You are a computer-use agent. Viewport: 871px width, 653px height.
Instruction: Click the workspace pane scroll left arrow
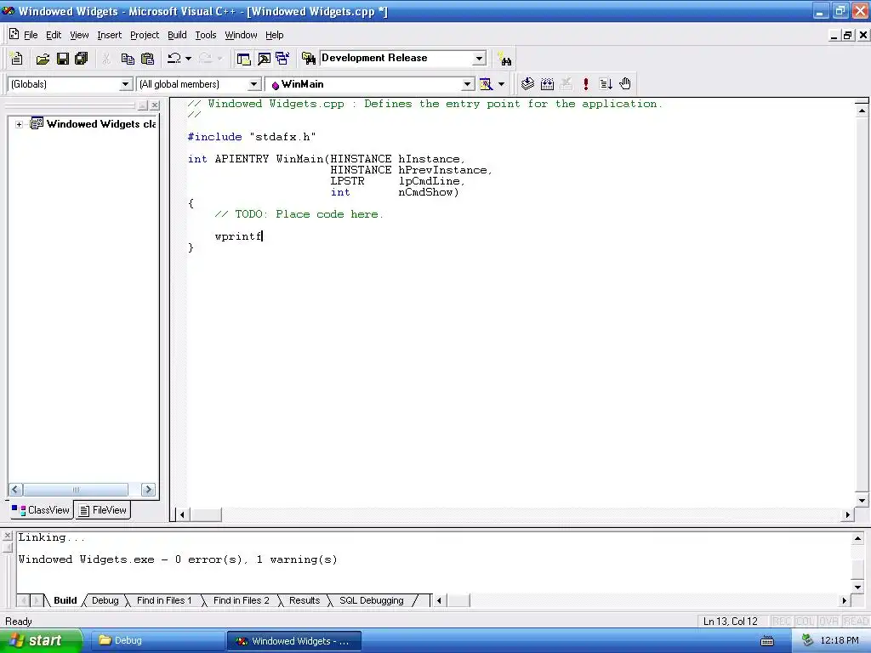15,489
